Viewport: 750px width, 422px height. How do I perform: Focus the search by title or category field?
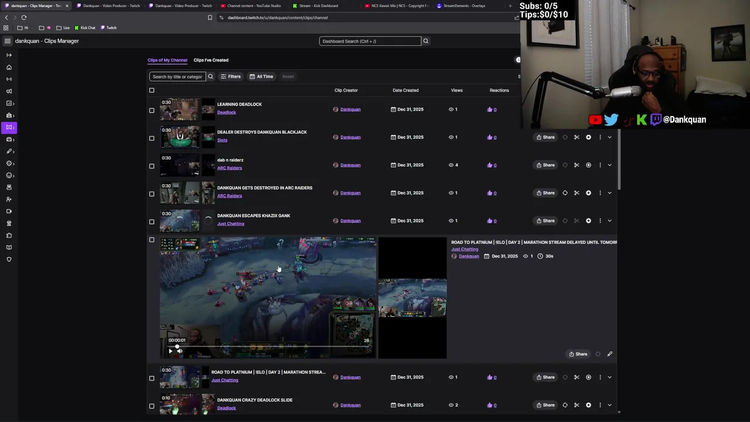click(x=177, y=77)
